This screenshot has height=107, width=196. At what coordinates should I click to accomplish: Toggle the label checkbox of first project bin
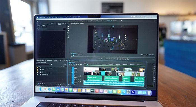(x=37, y=68)
